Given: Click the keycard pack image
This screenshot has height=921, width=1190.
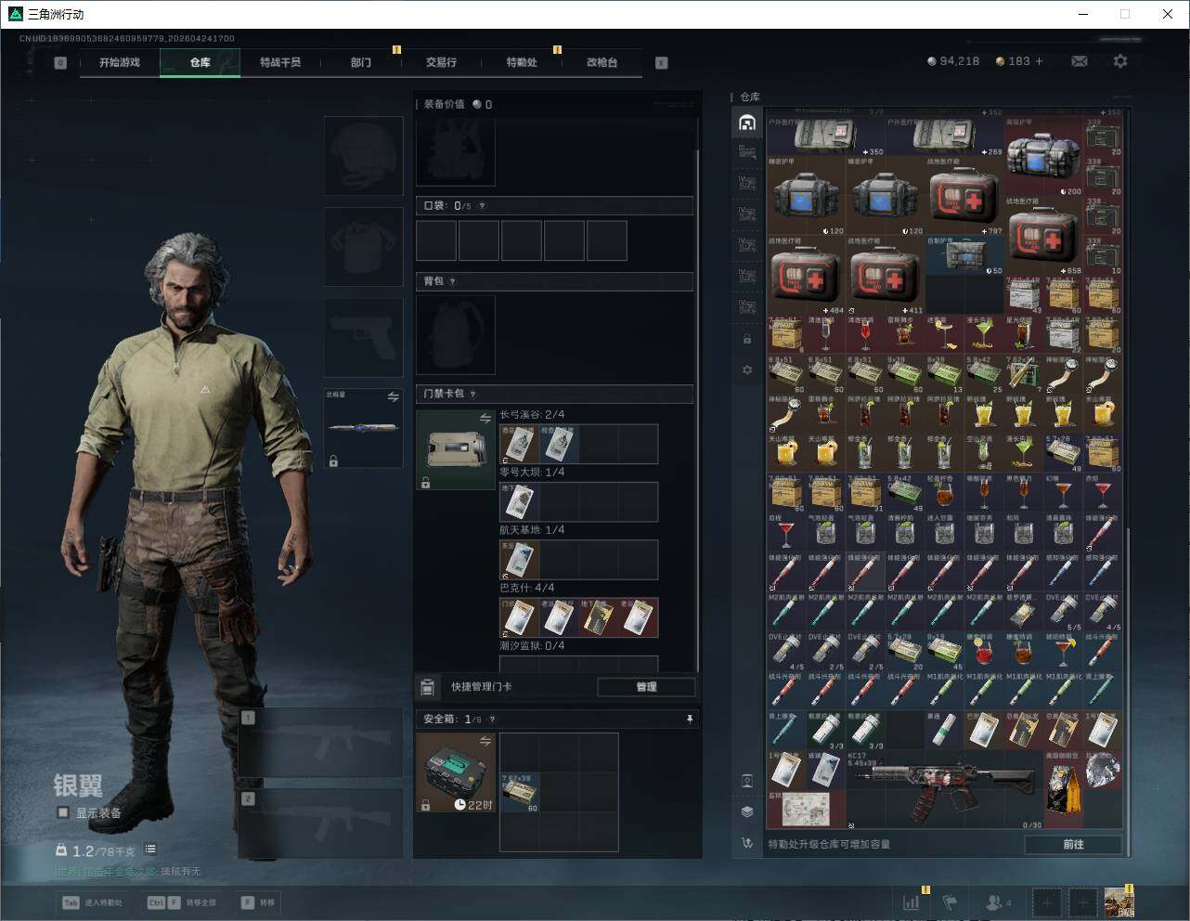Looking at the screenshot, I should pos(456,450).
